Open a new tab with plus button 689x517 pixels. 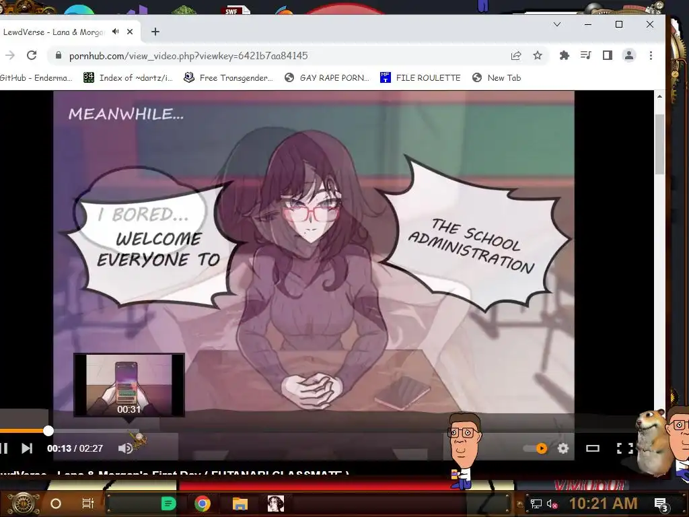pos(155,32)
